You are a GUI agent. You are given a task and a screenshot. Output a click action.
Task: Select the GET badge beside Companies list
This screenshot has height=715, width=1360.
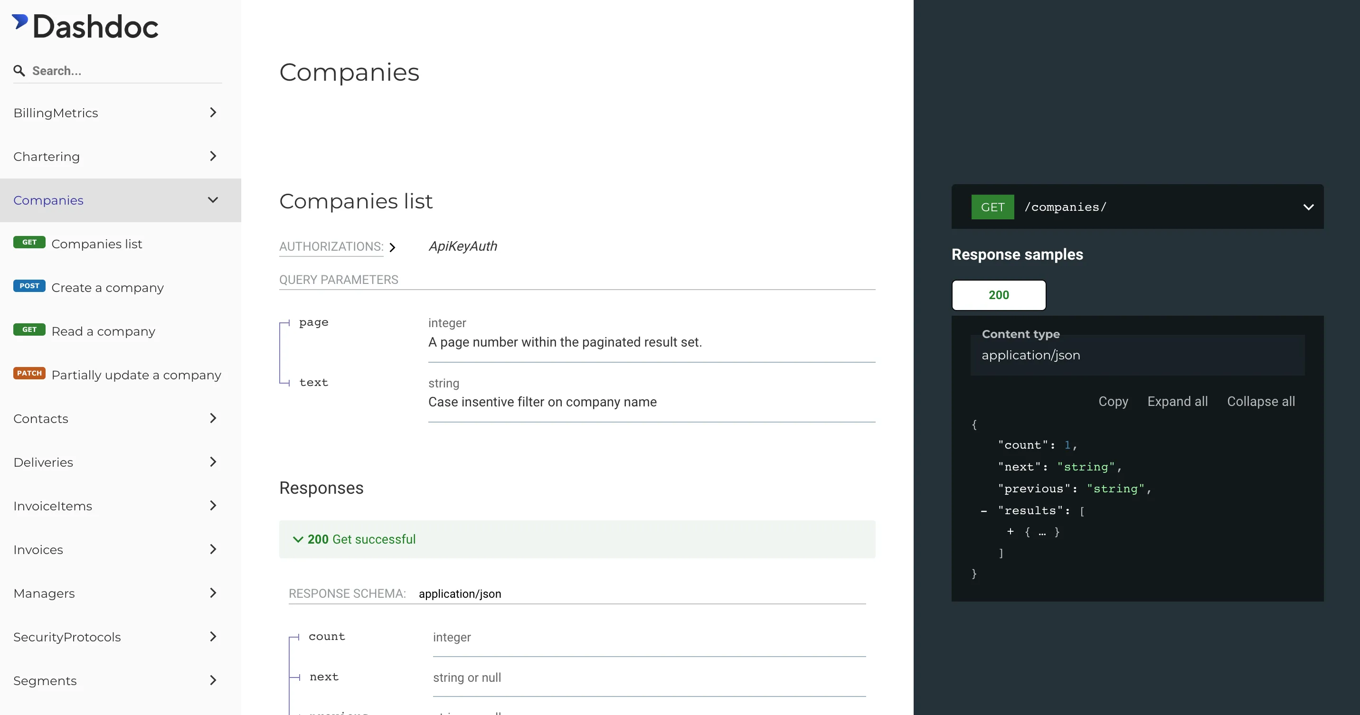click(x=29, y=242)
